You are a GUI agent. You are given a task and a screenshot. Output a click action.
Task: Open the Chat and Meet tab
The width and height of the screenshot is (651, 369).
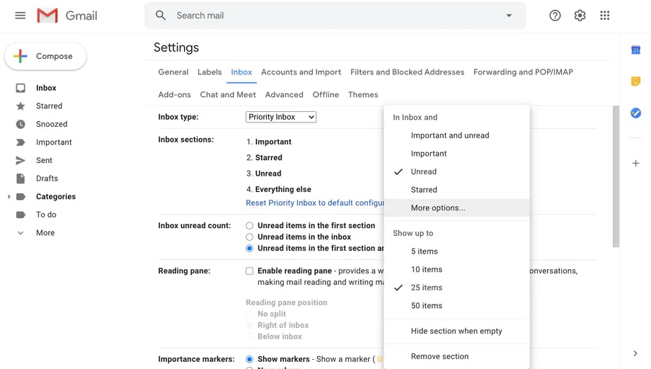pyautogui.click(x=228, y=95)
